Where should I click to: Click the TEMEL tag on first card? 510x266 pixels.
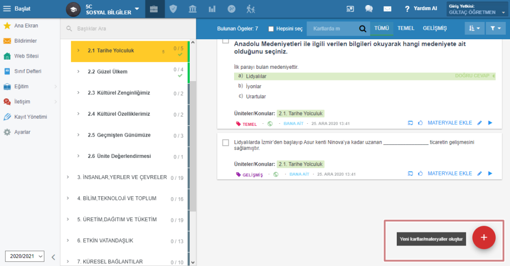[x=246, y=124]
